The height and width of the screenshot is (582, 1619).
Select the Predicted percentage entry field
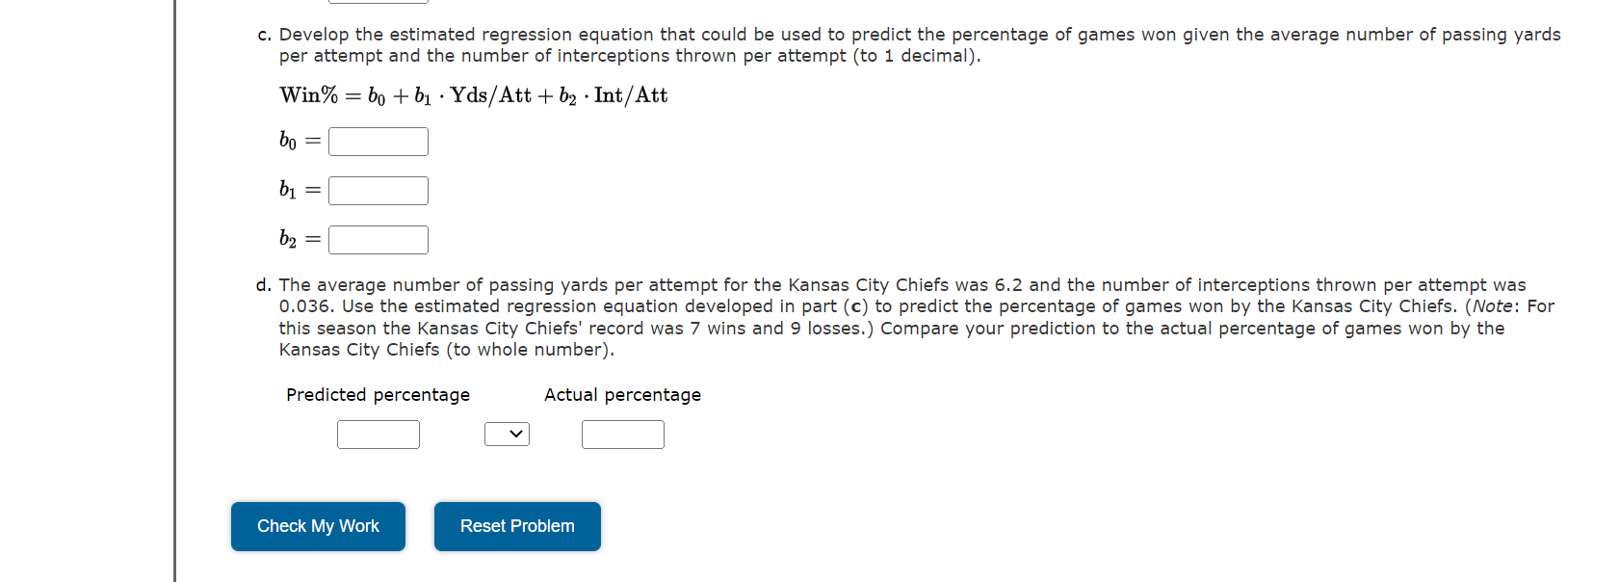click(378, 434)
